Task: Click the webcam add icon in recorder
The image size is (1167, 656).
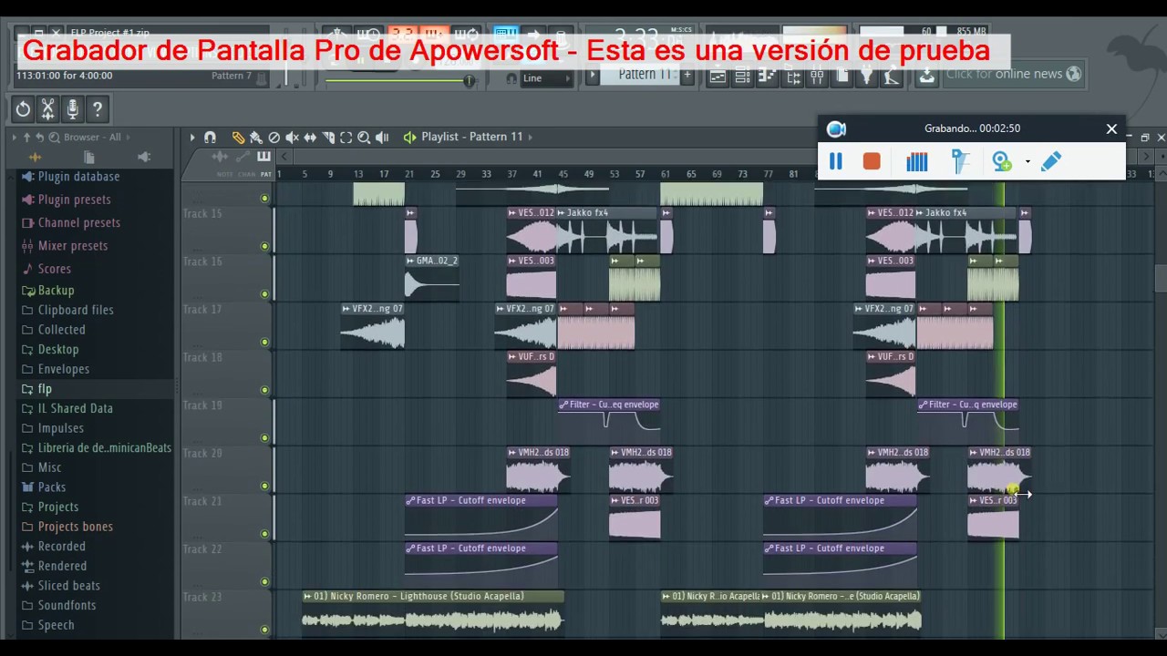Action: [x=1001, y=161]
